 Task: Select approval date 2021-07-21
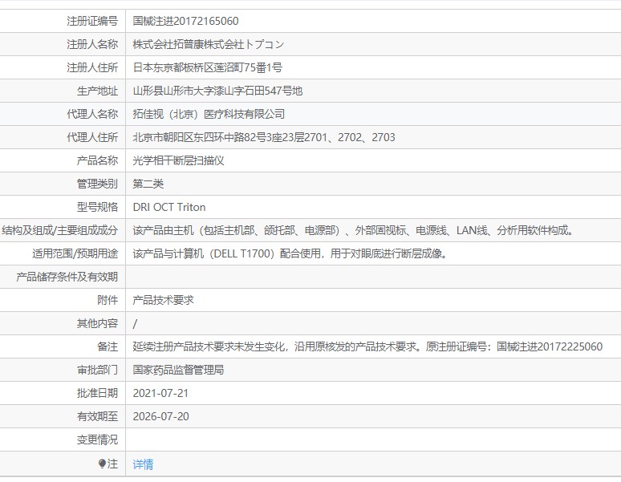(160, 393)
